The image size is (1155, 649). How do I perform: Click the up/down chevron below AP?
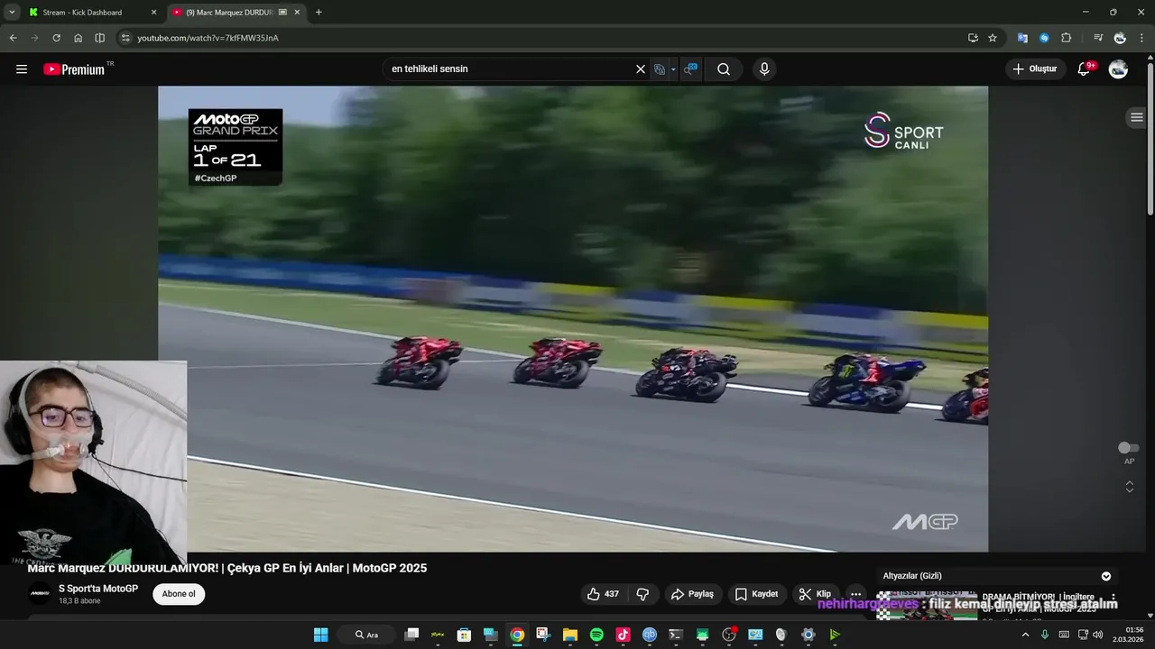pyautogui.click(x=1129, y=487)
